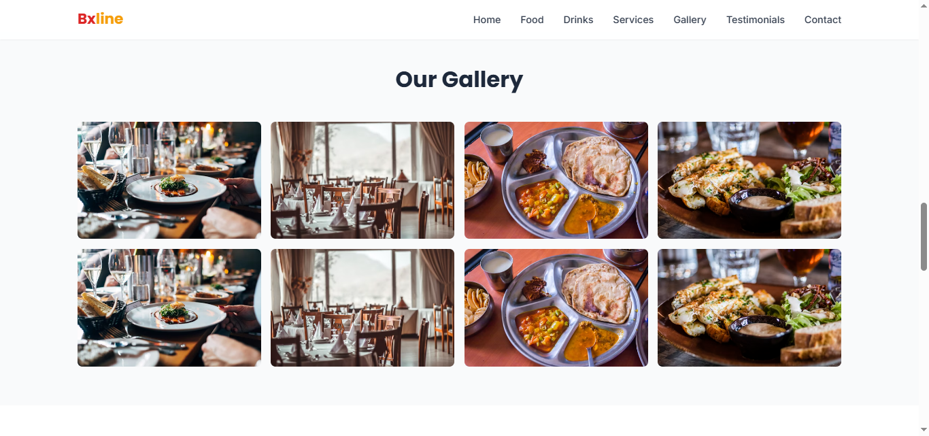Click the vertical scrollbar thumb
The image size is (929, 436).
(x=924, y=236)
